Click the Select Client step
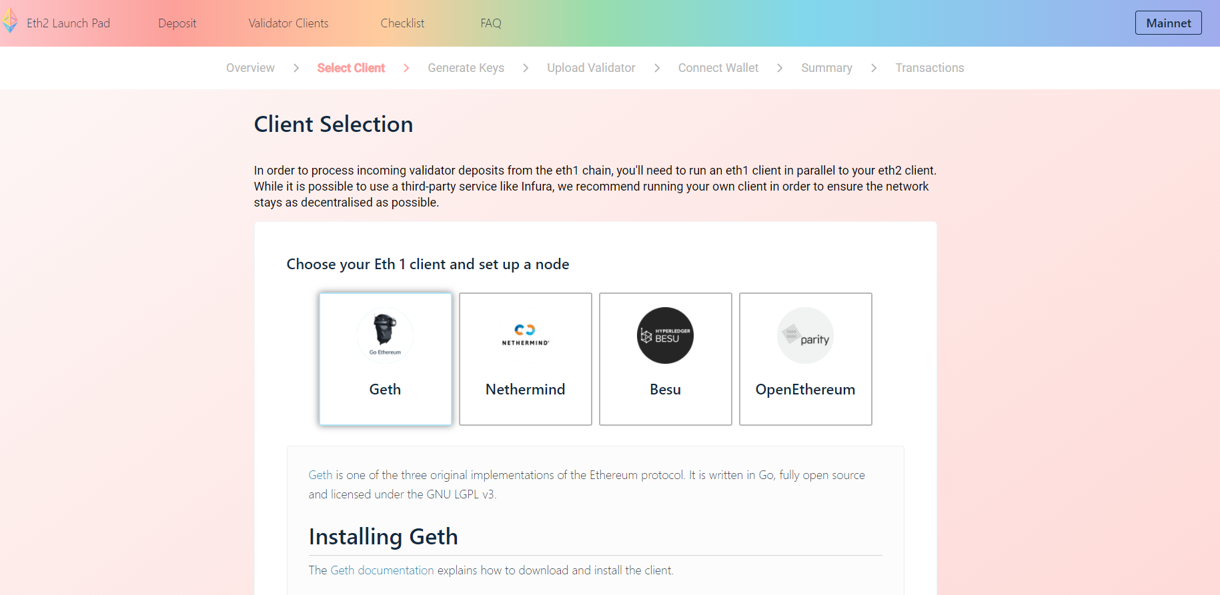 click(351, 68)
